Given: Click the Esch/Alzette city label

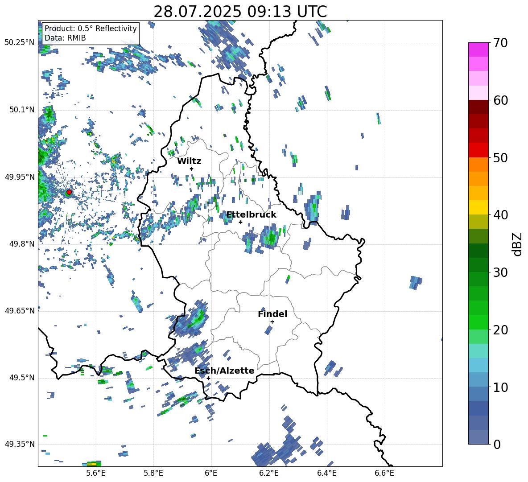Looking at the screenshot, I should coord(224,371).
